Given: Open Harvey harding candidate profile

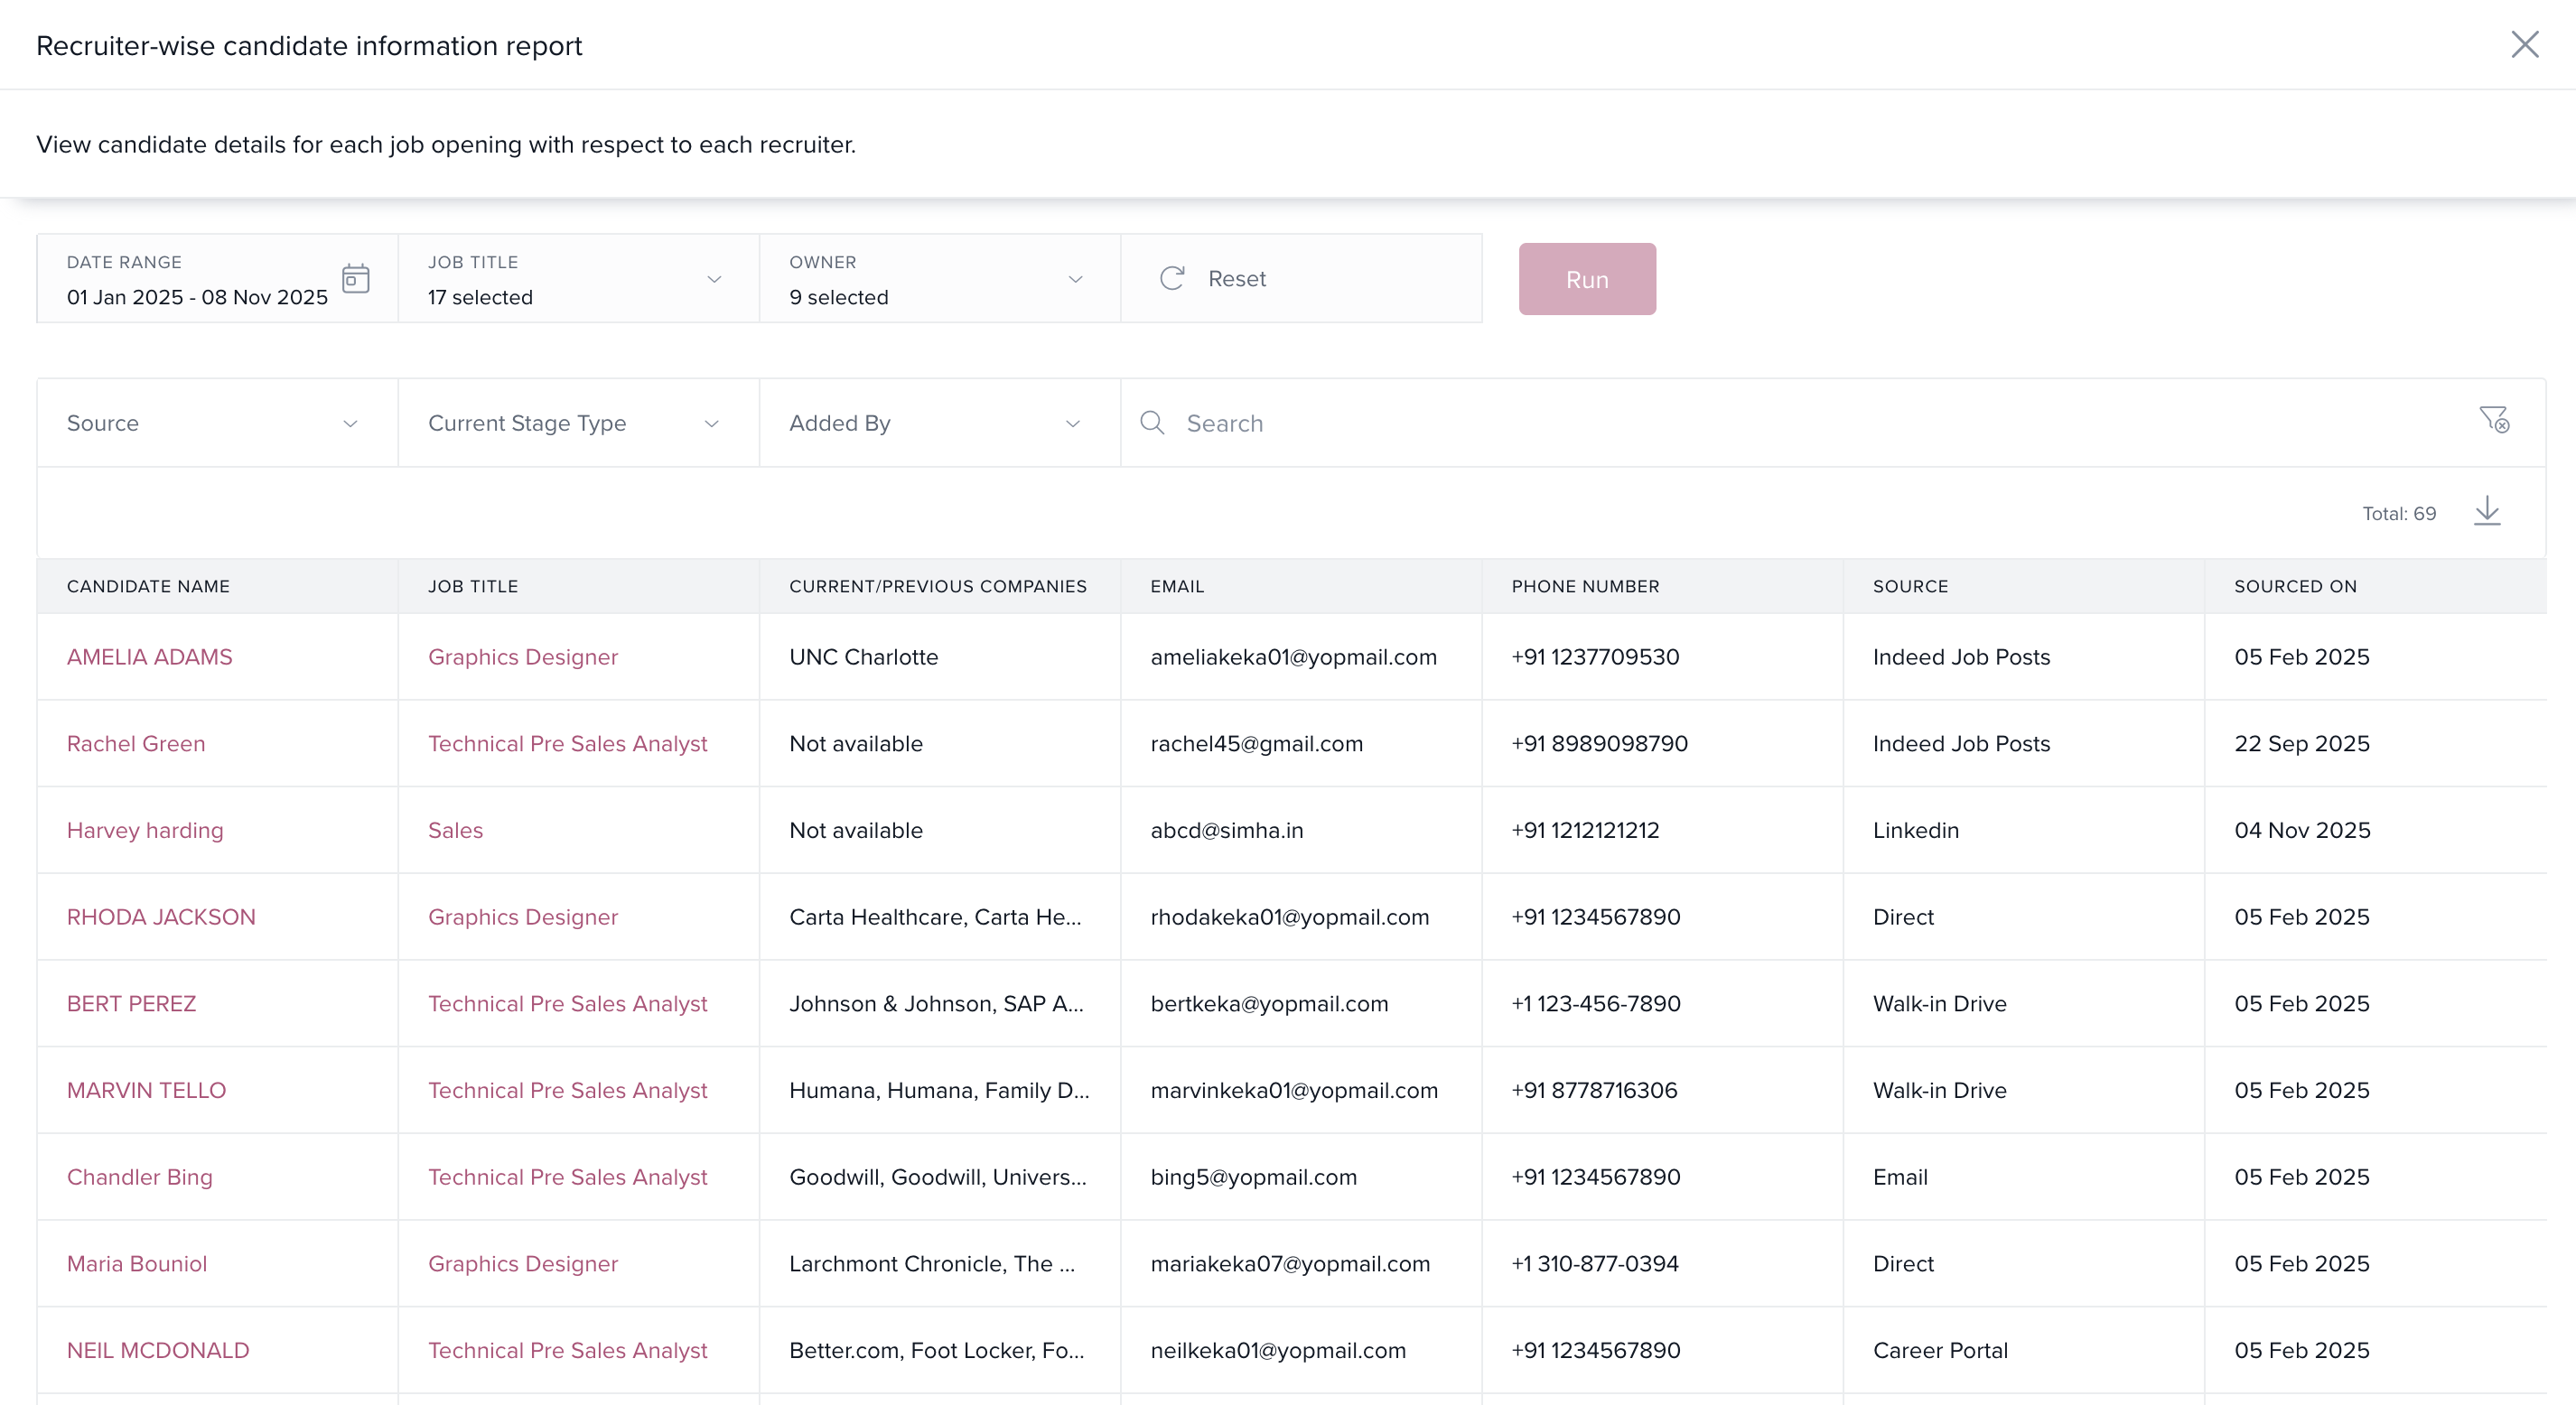Looking at the screenshot, I should point(145,830).
